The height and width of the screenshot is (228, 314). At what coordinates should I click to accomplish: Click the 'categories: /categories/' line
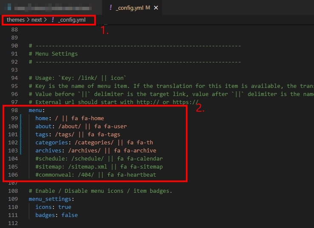pos(94,143)
